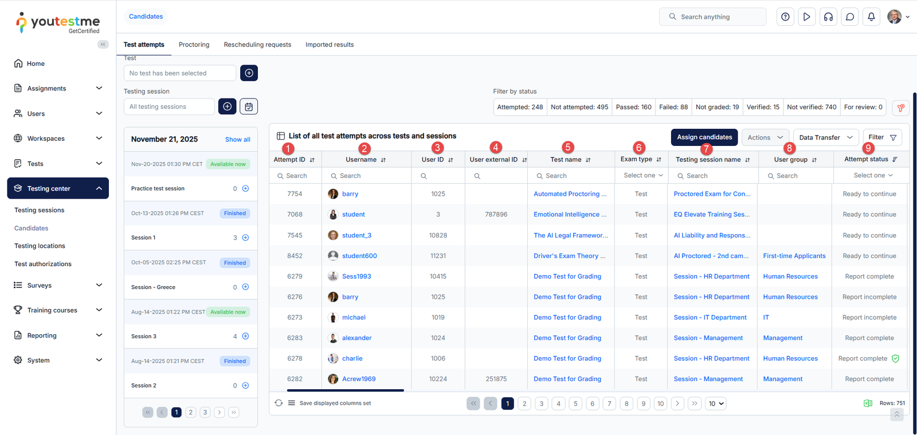Toggle the Not attempted: 495 status filter

(x=579, y=107)
